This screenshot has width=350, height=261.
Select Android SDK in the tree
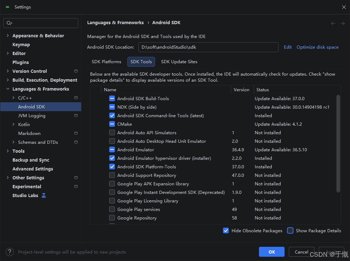41,107
